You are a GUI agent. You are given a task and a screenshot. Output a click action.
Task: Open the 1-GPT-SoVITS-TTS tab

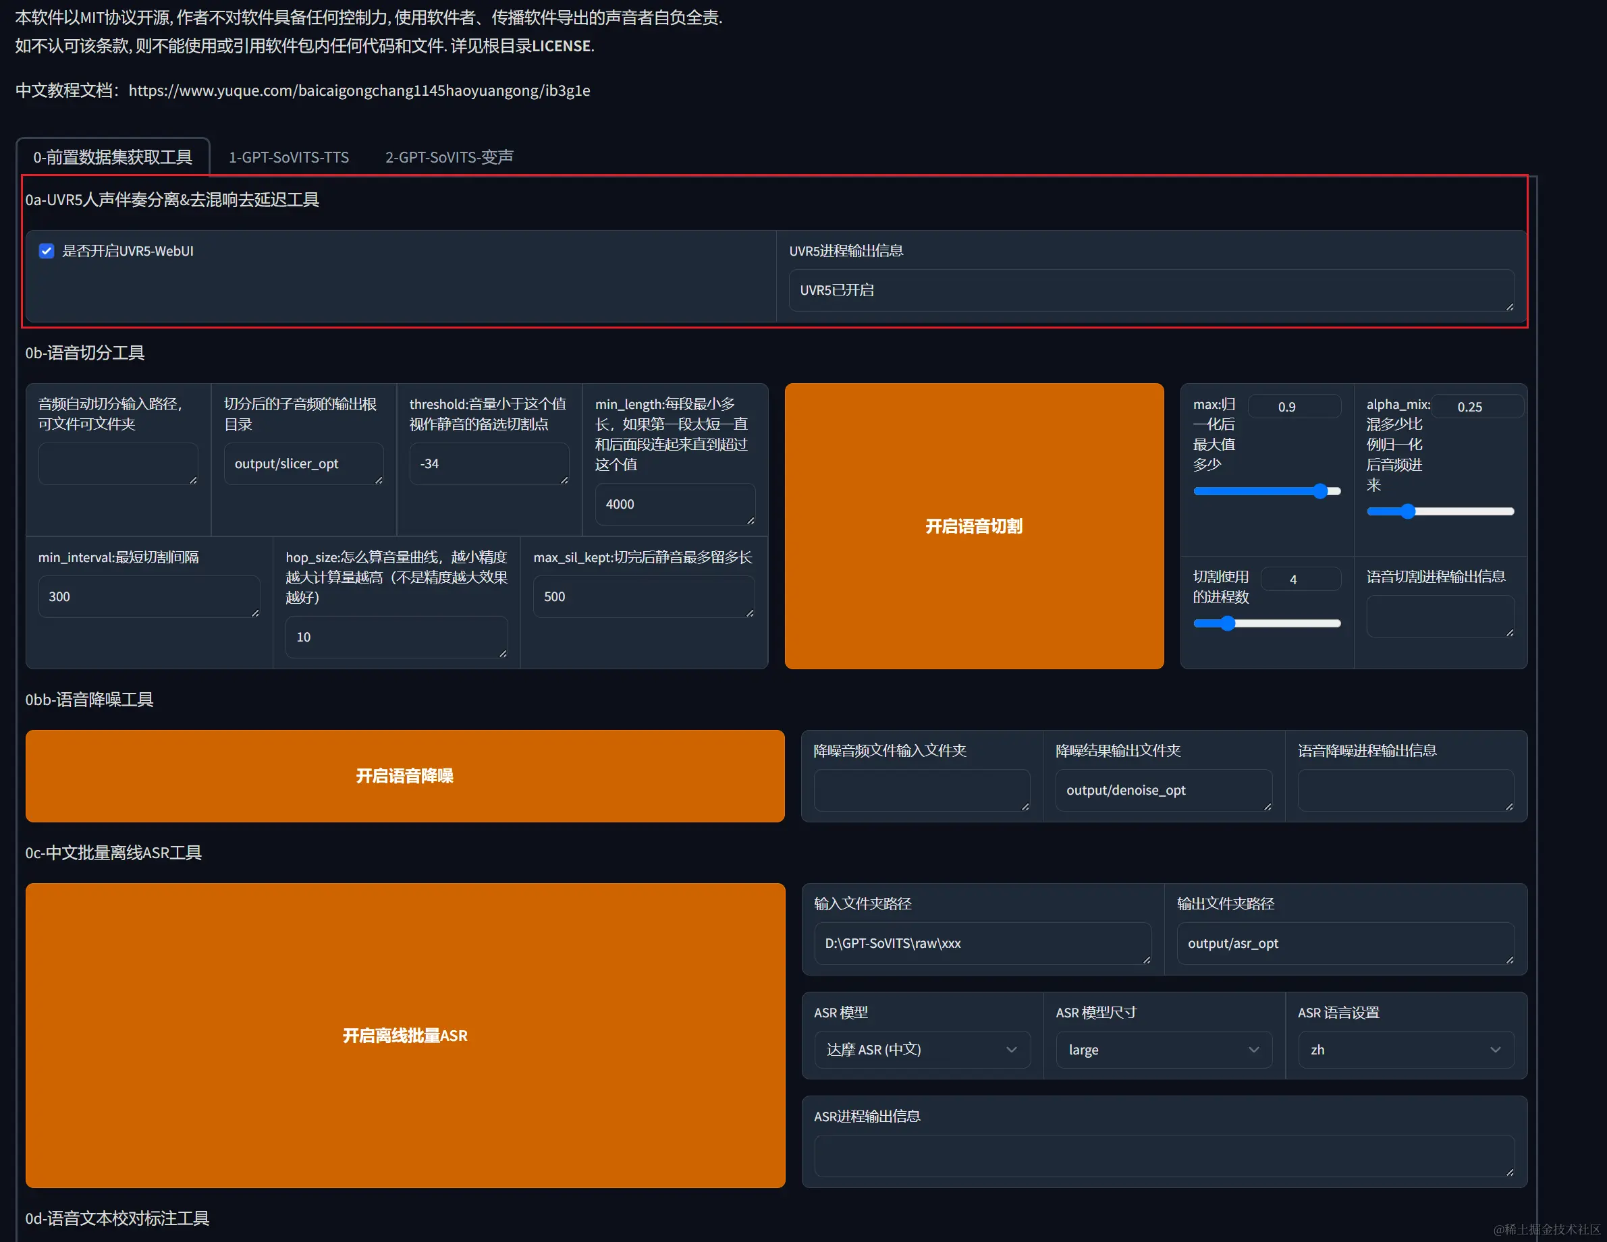(288, 157)
